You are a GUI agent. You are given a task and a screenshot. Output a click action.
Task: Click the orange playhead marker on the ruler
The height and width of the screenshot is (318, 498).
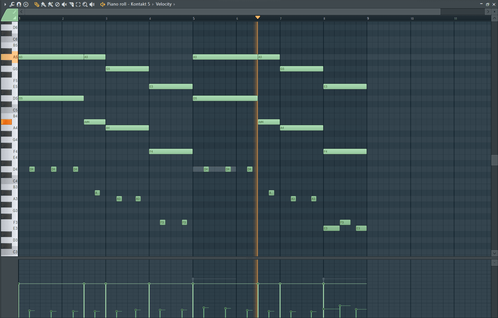[x=258, y=17]
